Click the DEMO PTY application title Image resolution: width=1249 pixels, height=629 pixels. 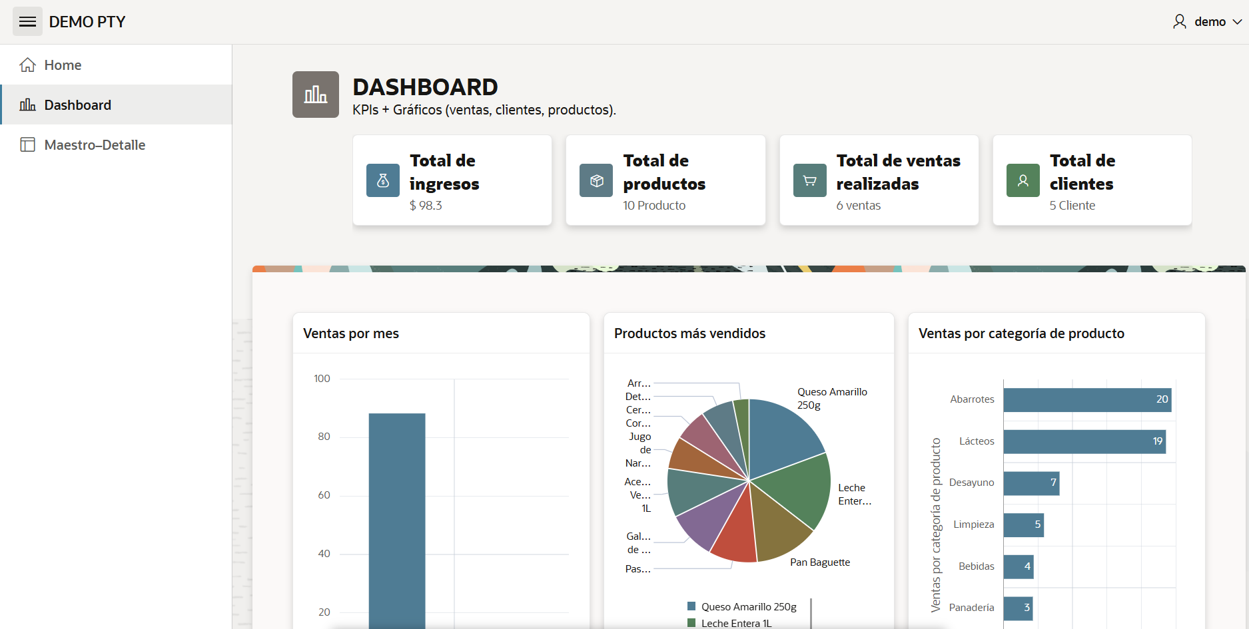coord(87,22)
